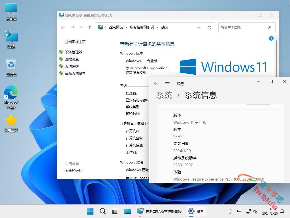Click the USB device tray icon

[x=230, y=211]
